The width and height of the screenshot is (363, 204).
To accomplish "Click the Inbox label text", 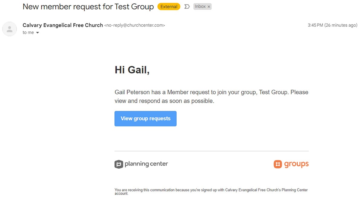I will (x=200, y=7).
